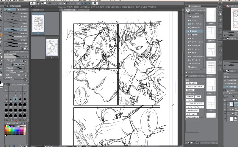Switch material list to detail view
This screenshot has height=147, width=238.
tap(200, 143)
